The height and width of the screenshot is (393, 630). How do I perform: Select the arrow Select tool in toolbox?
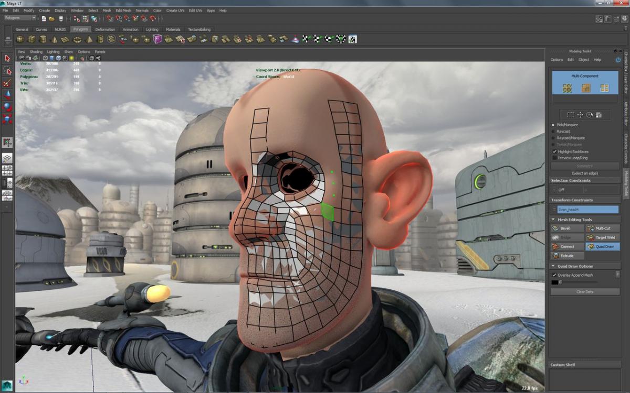coord(7,59)
